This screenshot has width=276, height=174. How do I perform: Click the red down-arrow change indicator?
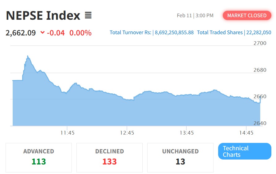[42, 33]
